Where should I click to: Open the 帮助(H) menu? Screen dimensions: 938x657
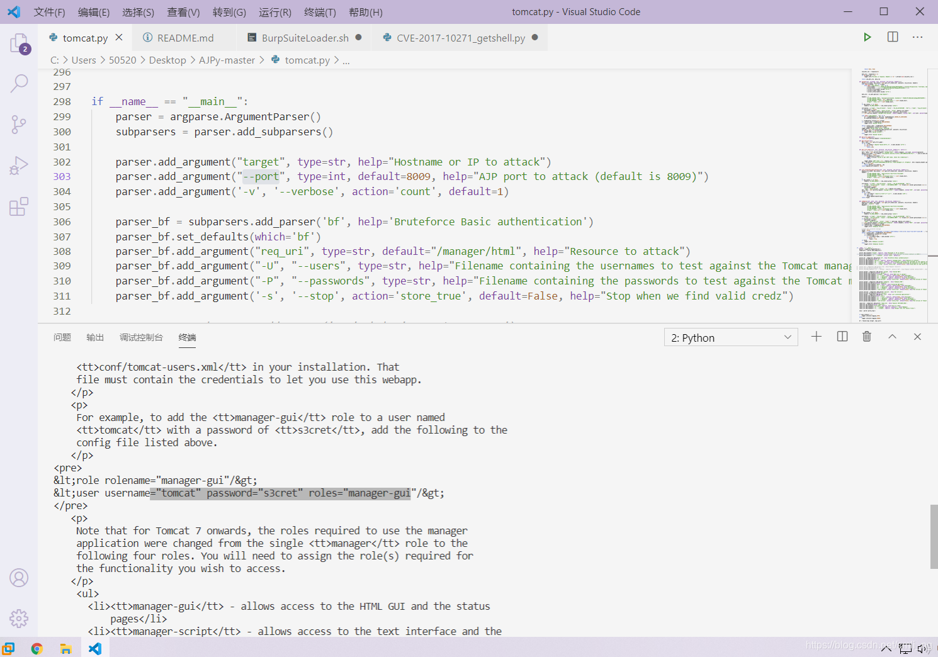365,12
